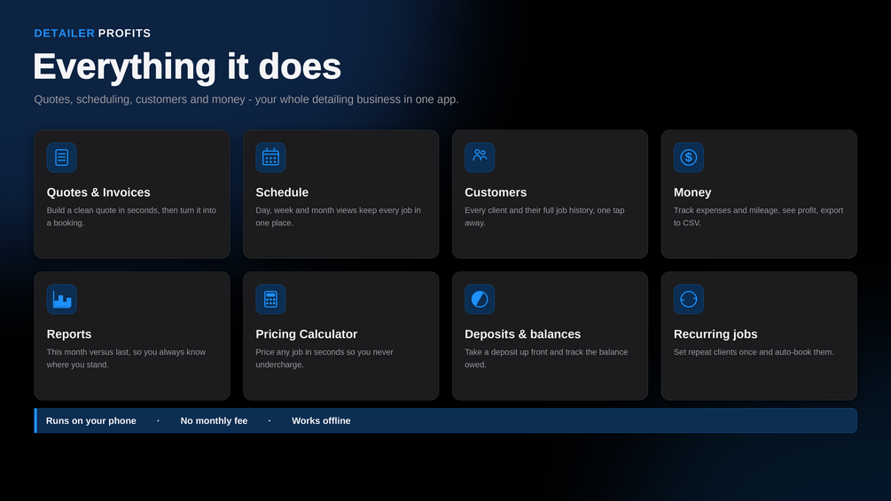The image size is (891, 501).
Task: Click 'Set repeat clients once' description
Action: [x=754, y=352]
